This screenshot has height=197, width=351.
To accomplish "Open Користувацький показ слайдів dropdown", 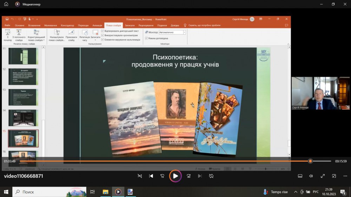I will click(36, 35).
